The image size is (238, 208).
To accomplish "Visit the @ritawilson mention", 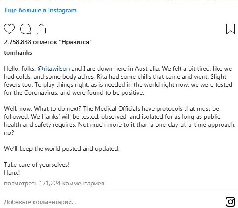I will (x=53, y=68).
